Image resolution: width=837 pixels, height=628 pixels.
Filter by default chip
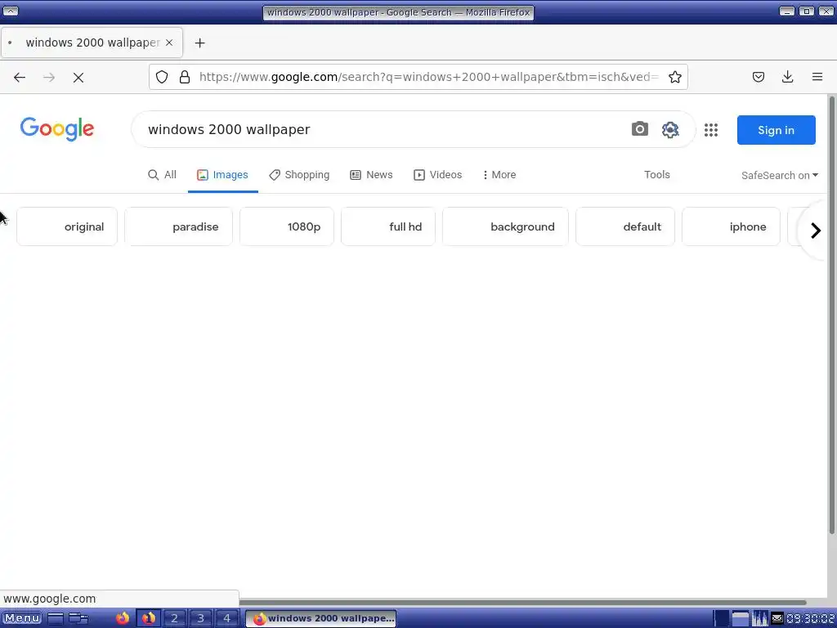pos(625,227)
